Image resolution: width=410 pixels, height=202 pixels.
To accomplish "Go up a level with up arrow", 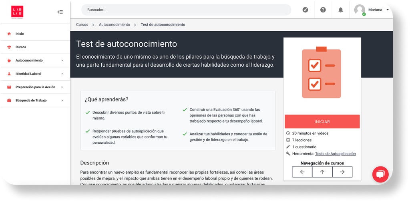I will click(x=322, y=172).
